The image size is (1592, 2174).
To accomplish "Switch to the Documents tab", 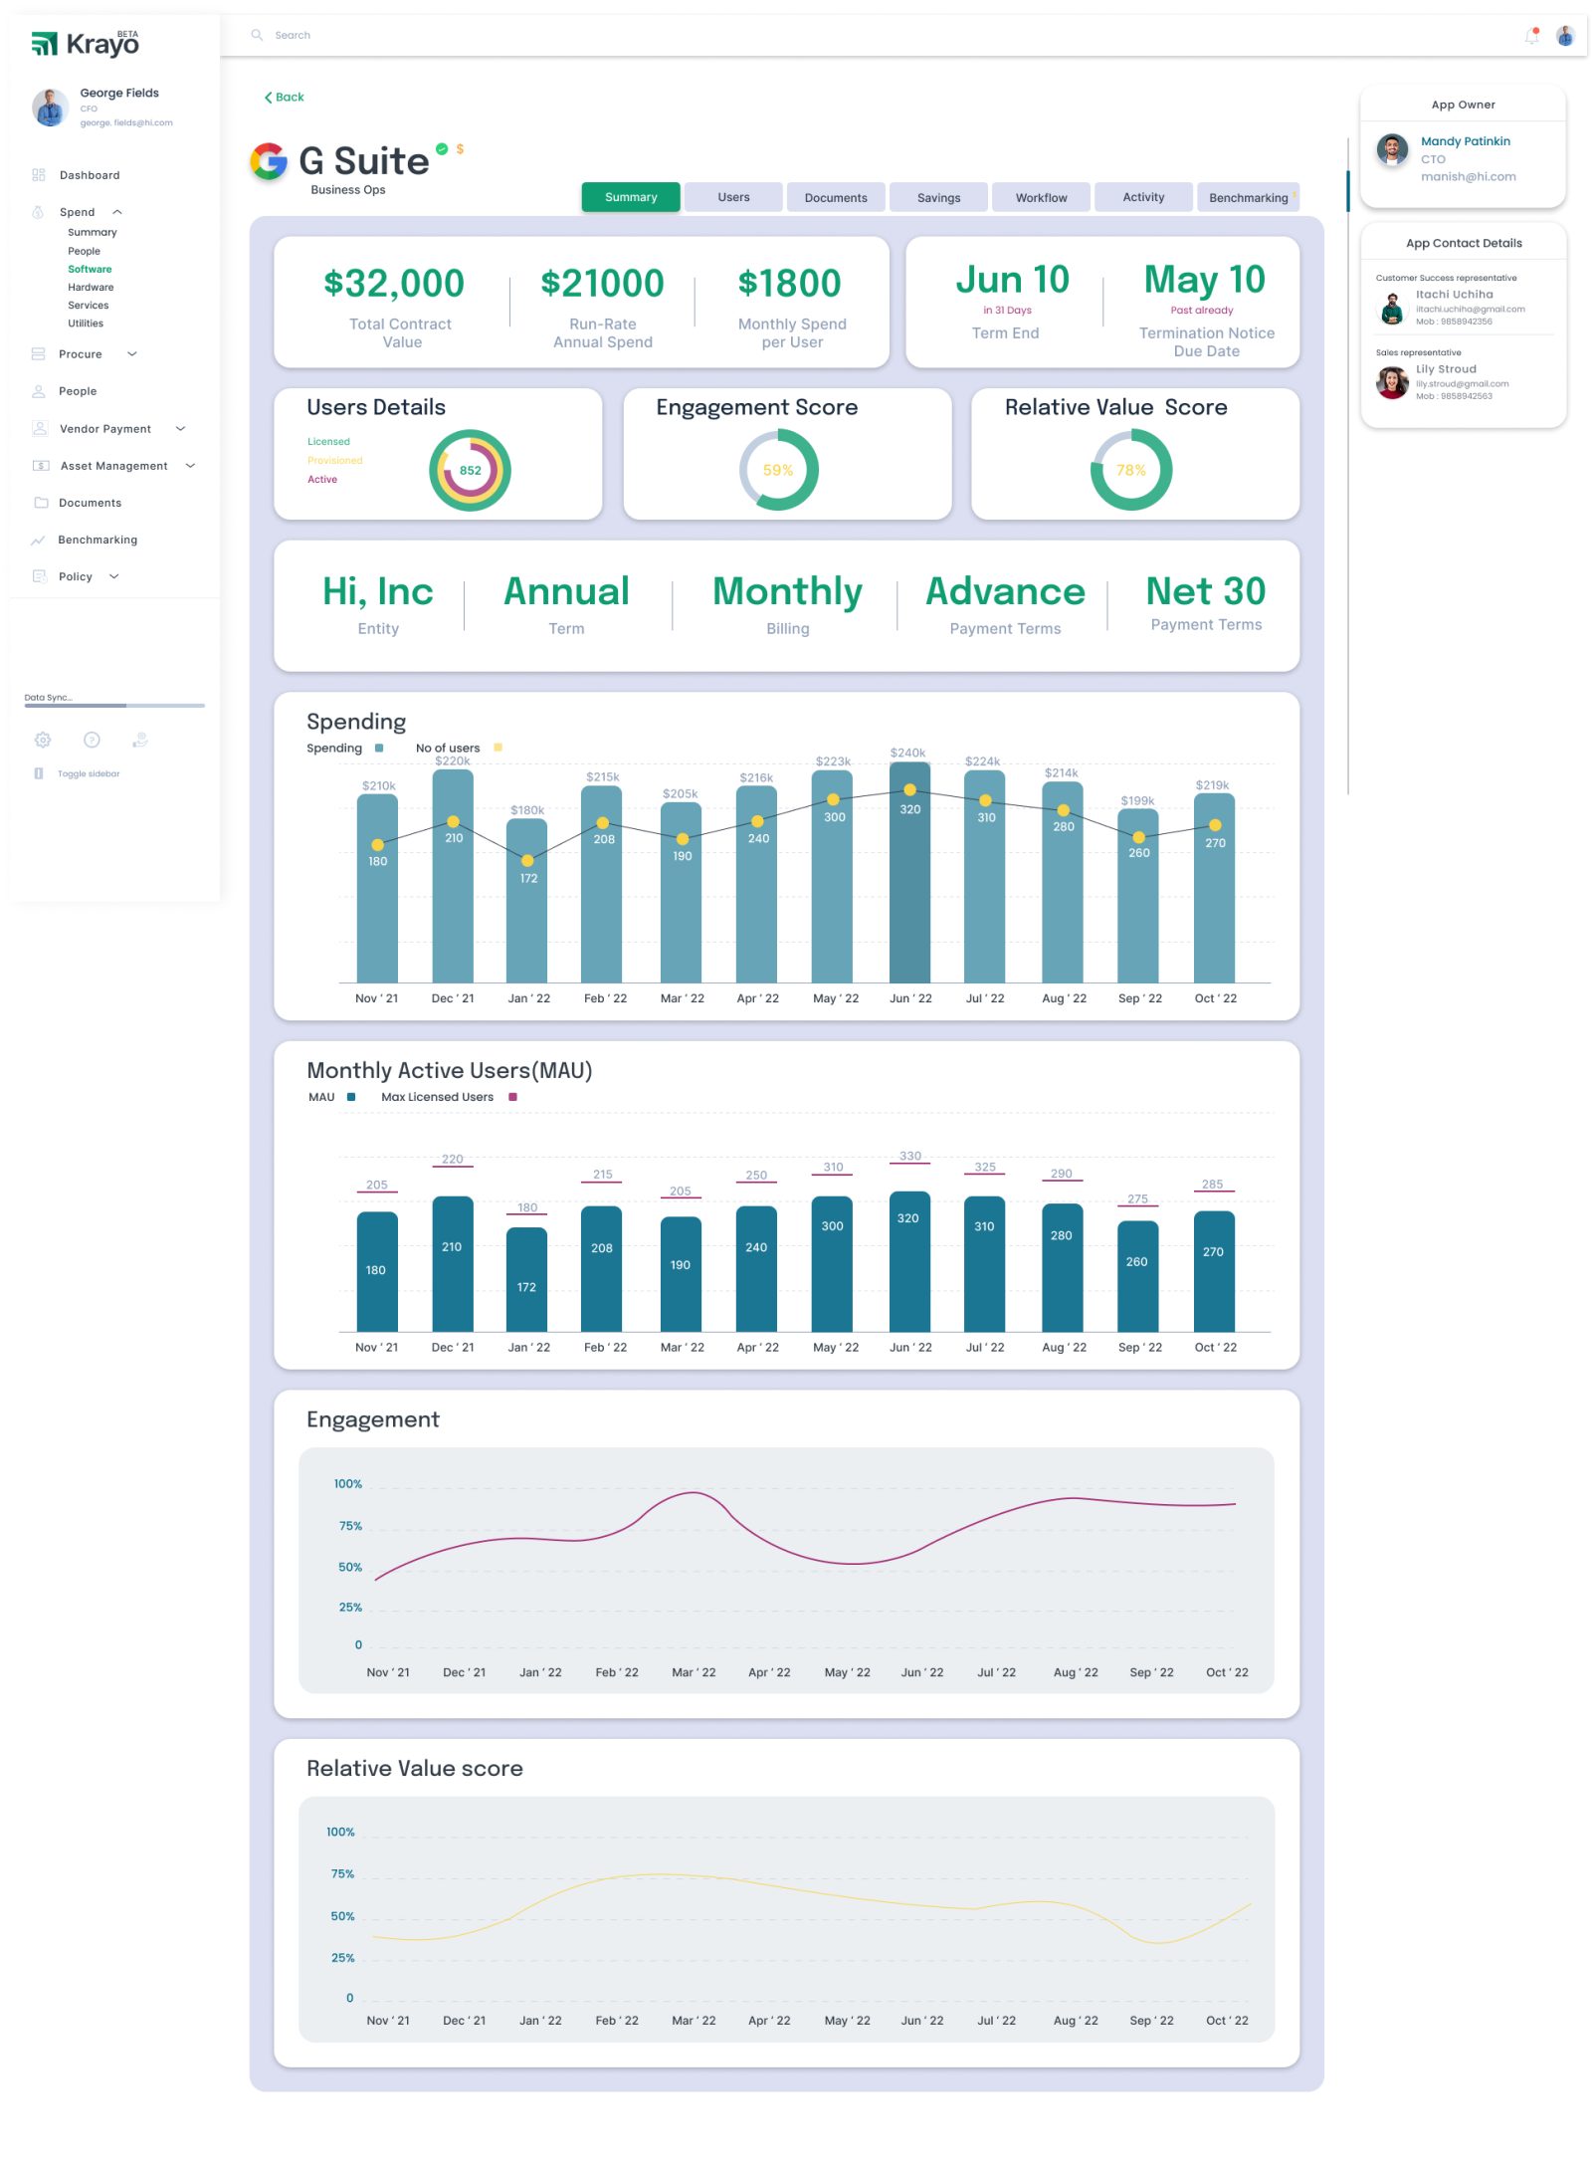I will click(x=836, y=197).
